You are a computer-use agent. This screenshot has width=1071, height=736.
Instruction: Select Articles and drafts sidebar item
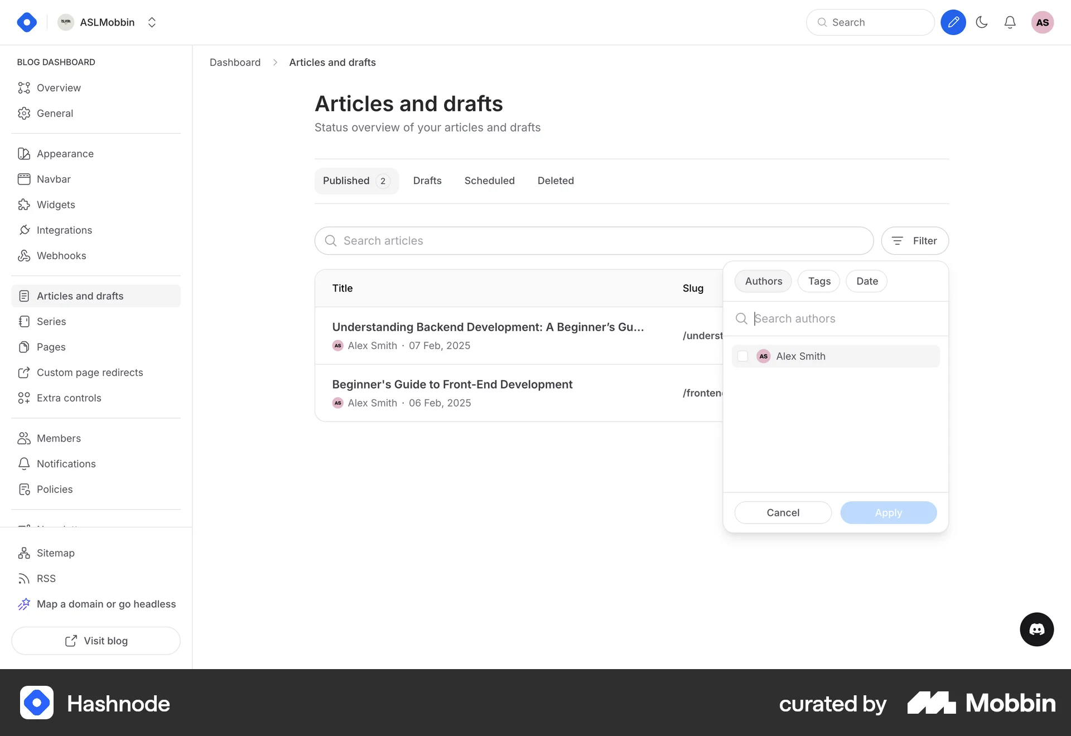pyautogui.click(x=96, y=296)
